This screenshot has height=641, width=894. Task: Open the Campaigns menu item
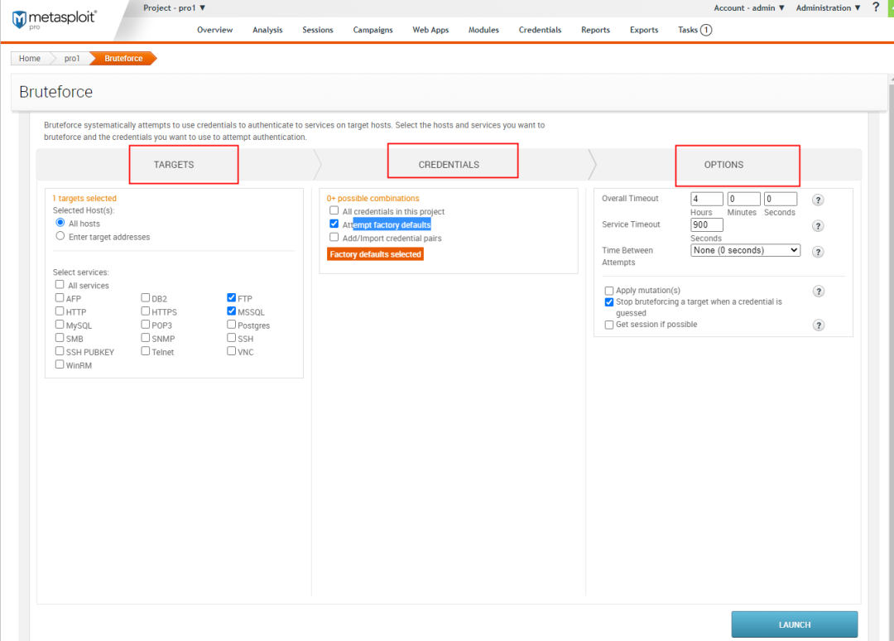pos(372,30)
